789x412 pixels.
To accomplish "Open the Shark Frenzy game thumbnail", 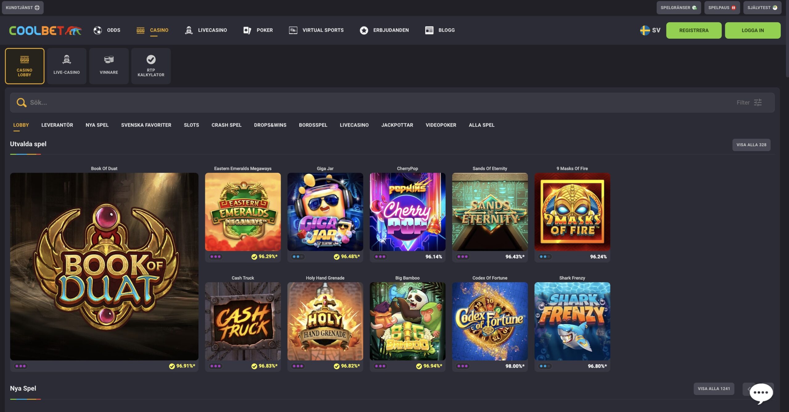I will tap(572, 321).
